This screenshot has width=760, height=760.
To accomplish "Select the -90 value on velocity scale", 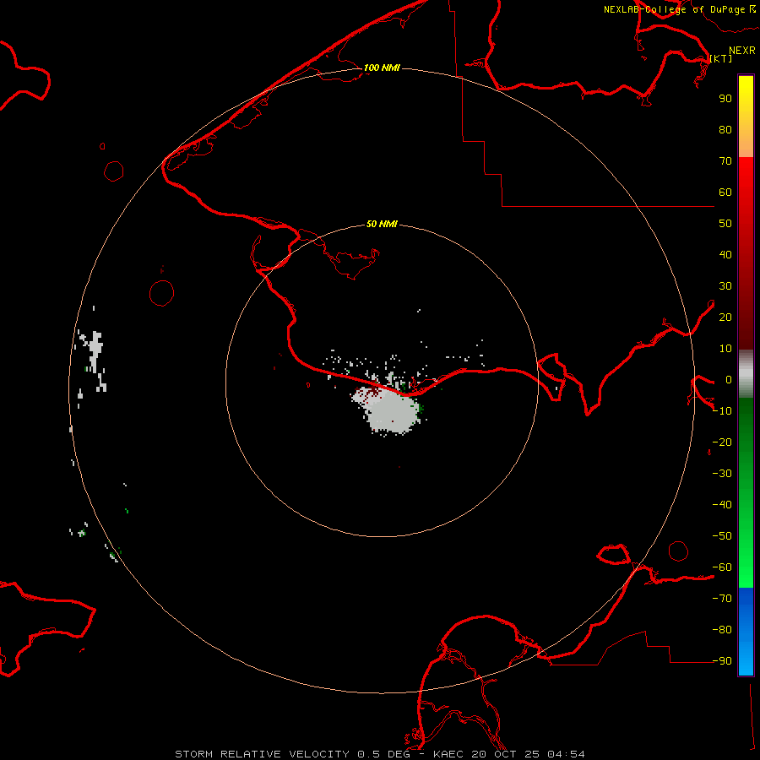I will [722, 661].
